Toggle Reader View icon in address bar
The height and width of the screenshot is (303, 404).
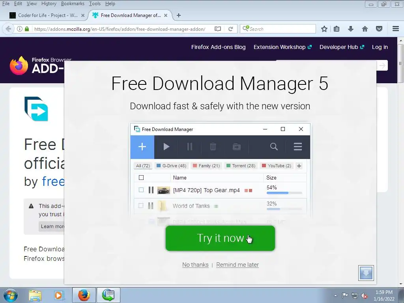[x=218, y=29]
